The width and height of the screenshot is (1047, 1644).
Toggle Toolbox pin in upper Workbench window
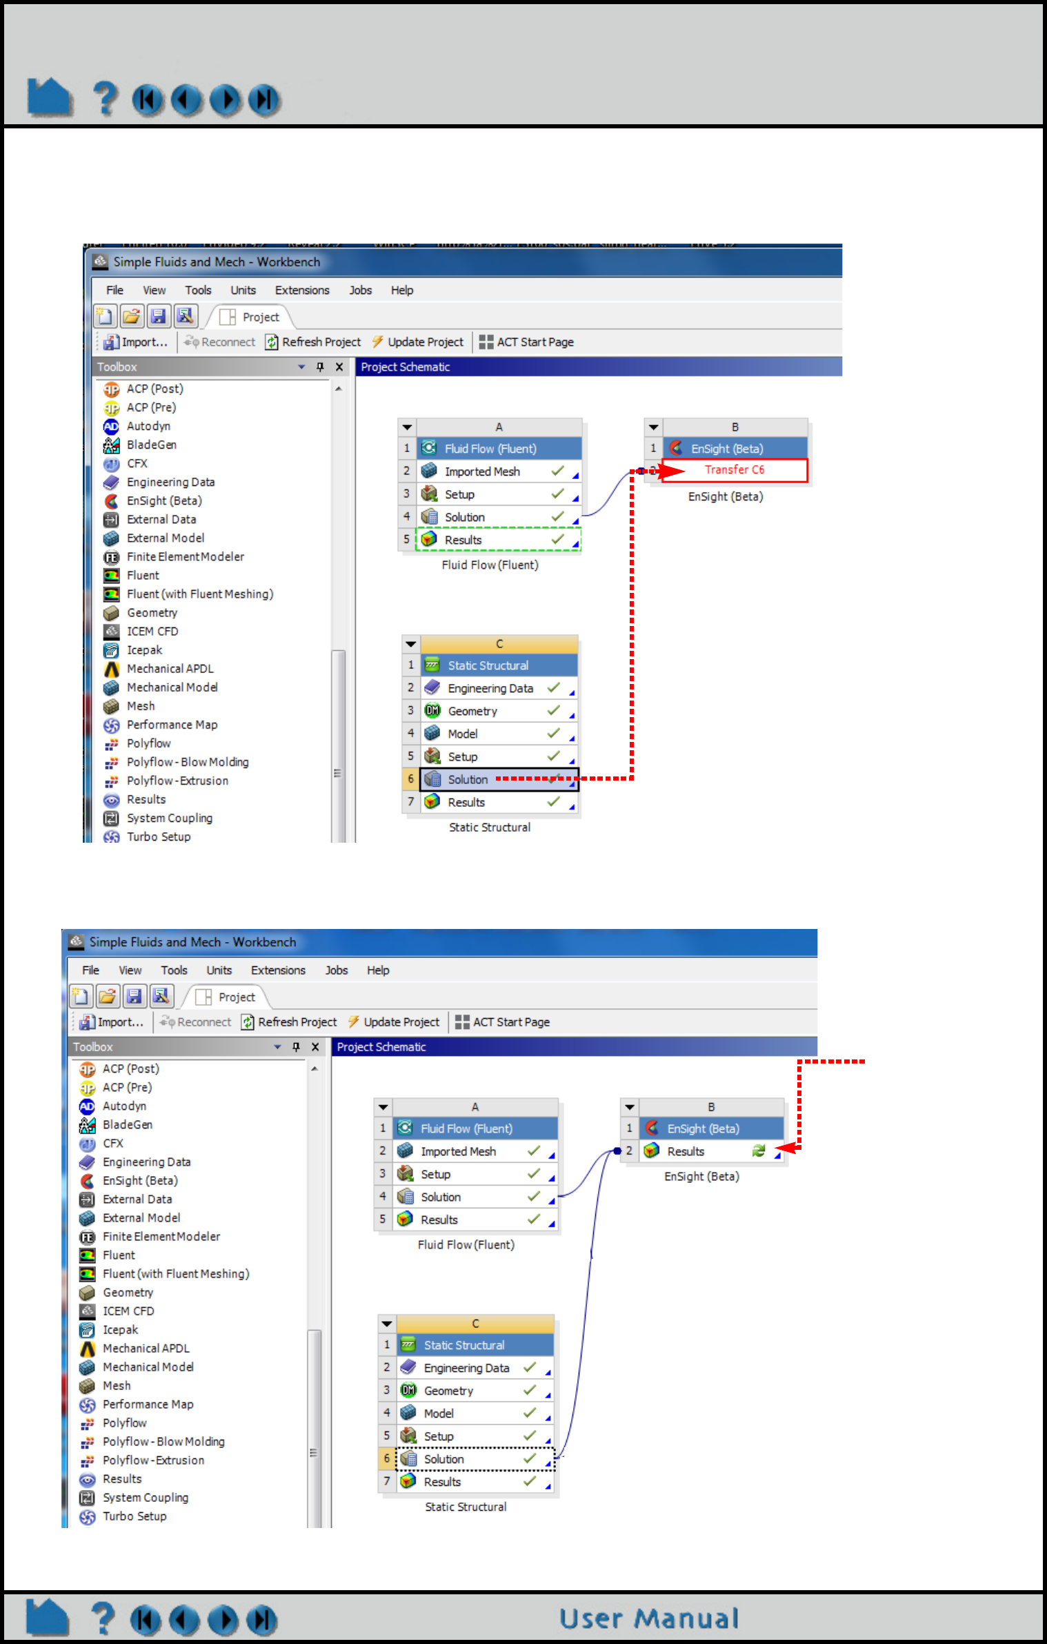coord(320,366)
